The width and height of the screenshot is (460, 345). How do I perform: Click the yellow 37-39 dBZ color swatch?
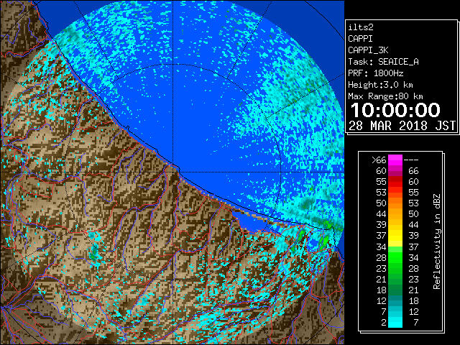395,236
